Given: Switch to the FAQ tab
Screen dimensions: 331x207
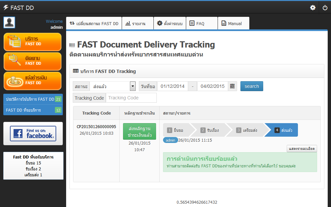Looking at the screenshot, I should (201, 23).
